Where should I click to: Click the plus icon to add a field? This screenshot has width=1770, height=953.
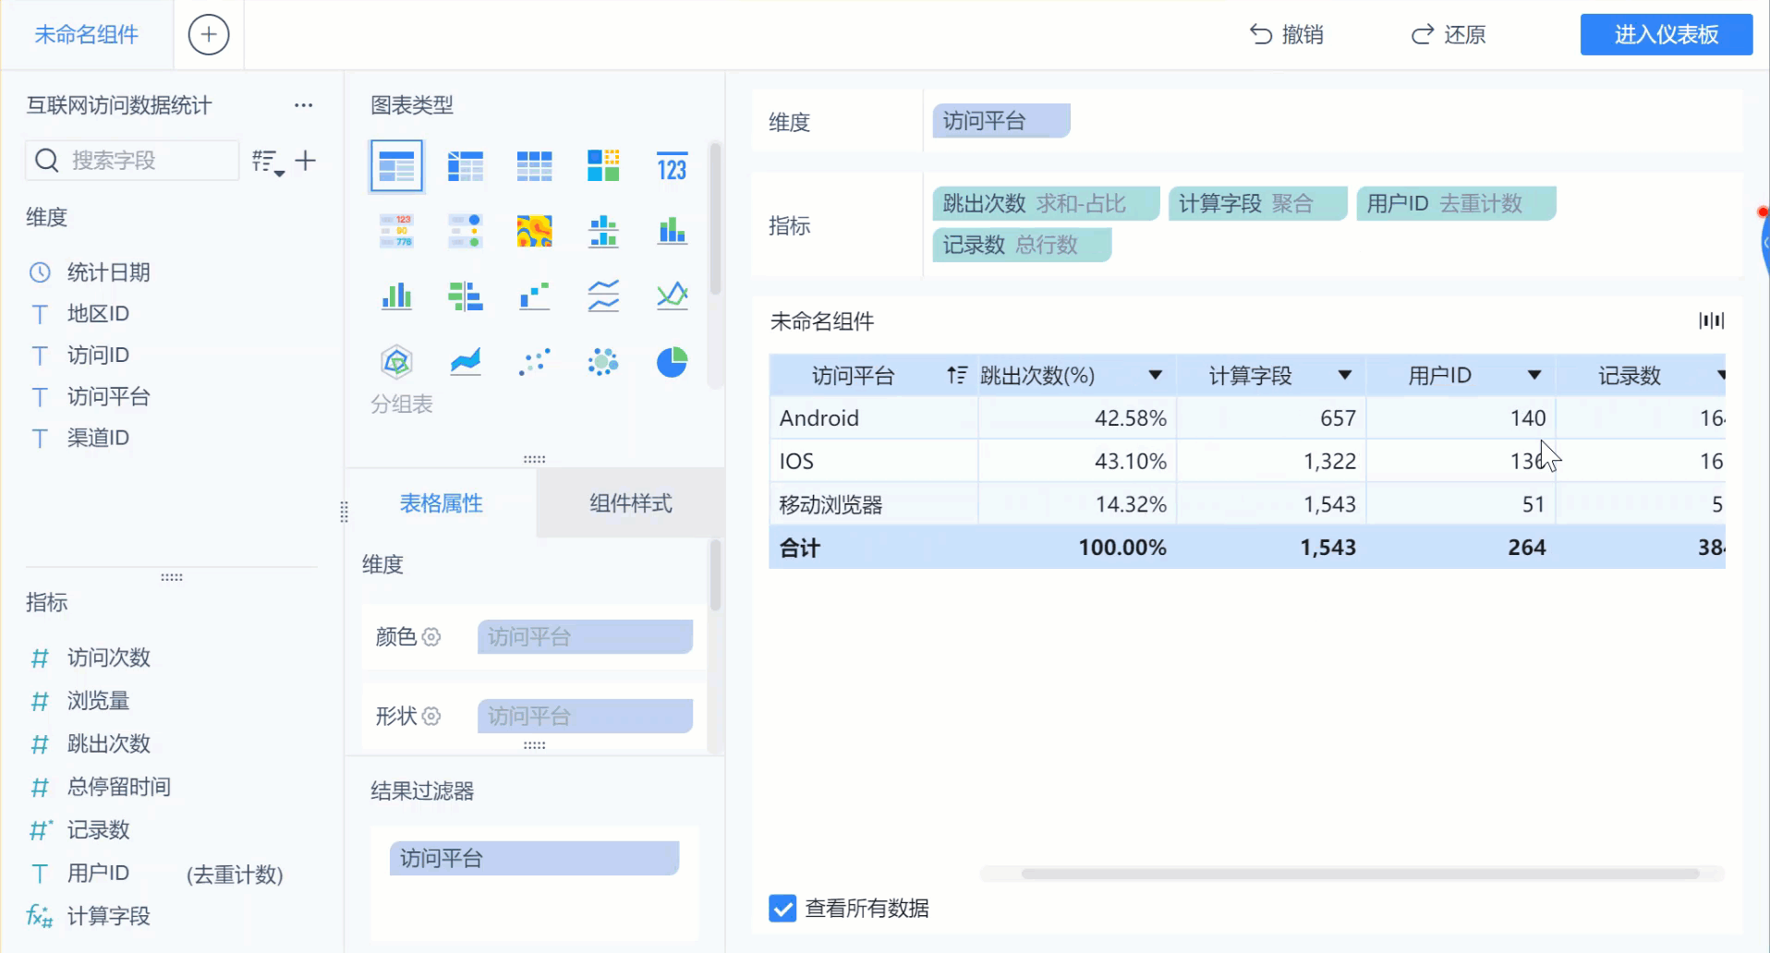click(x=306, y=161)
